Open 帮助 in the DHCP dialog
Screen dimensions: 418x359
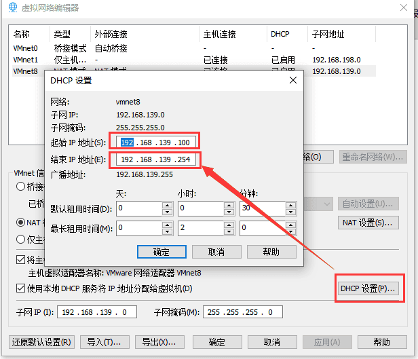click(271, 252)
